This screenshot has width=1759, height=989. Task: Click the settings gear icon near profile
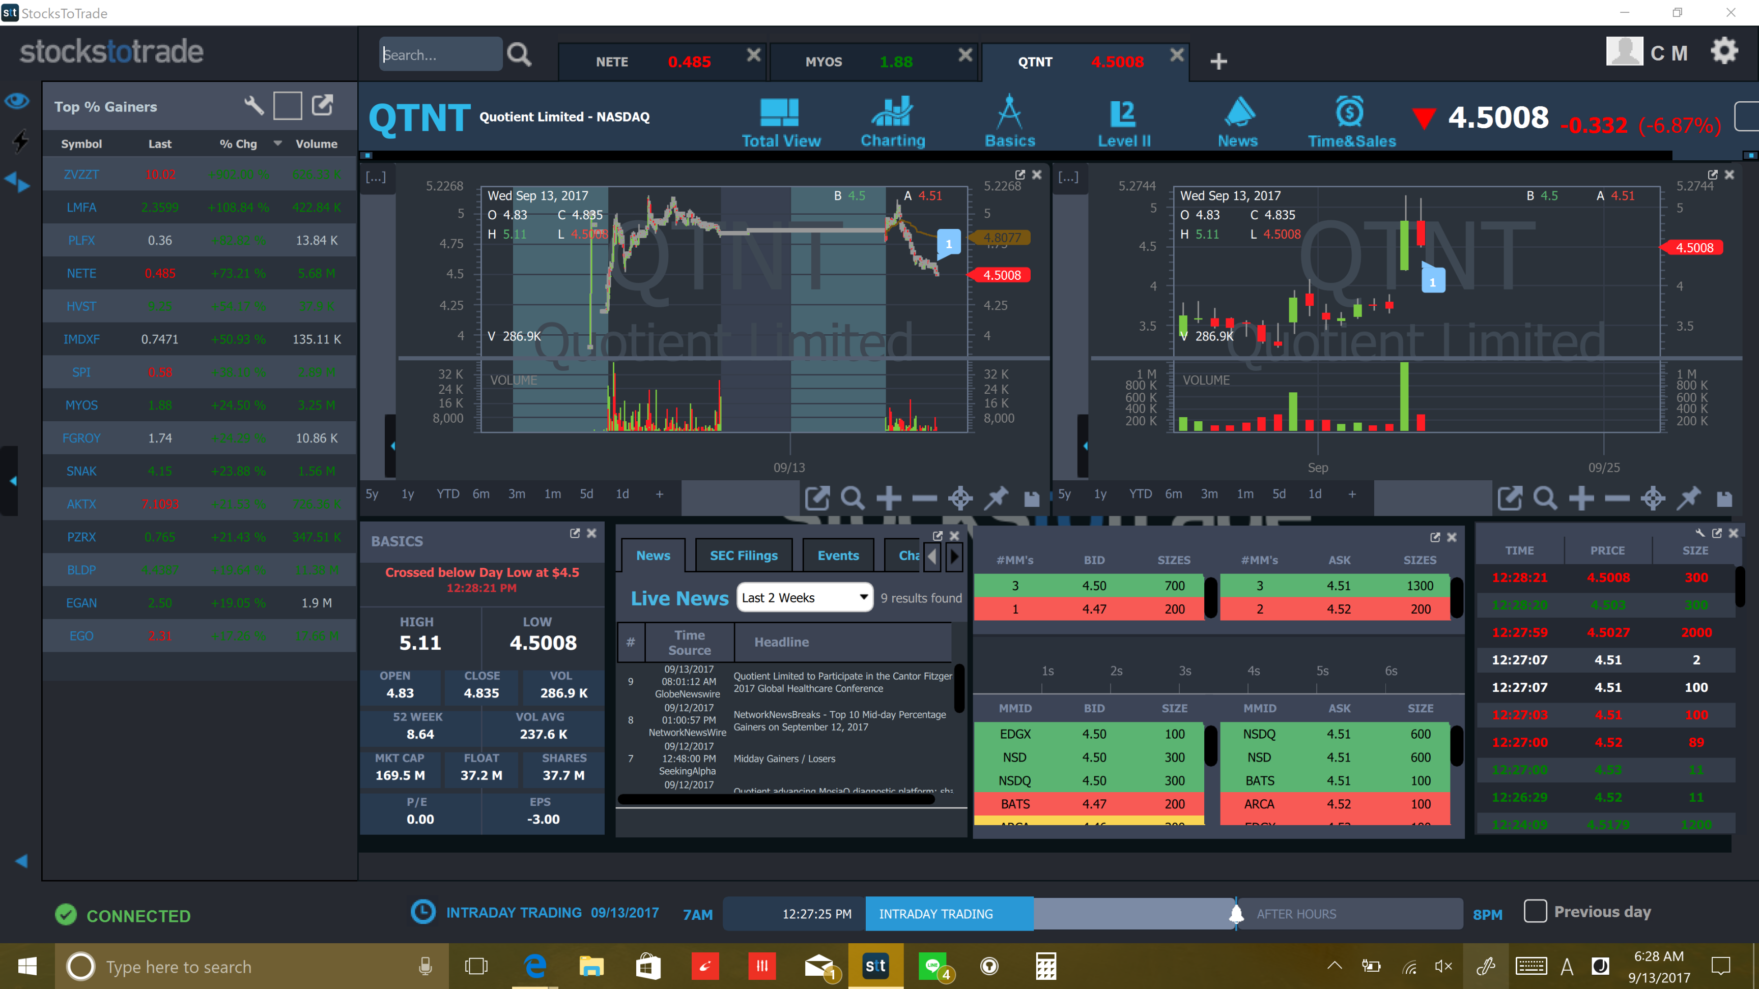(x=1723, y=51)
